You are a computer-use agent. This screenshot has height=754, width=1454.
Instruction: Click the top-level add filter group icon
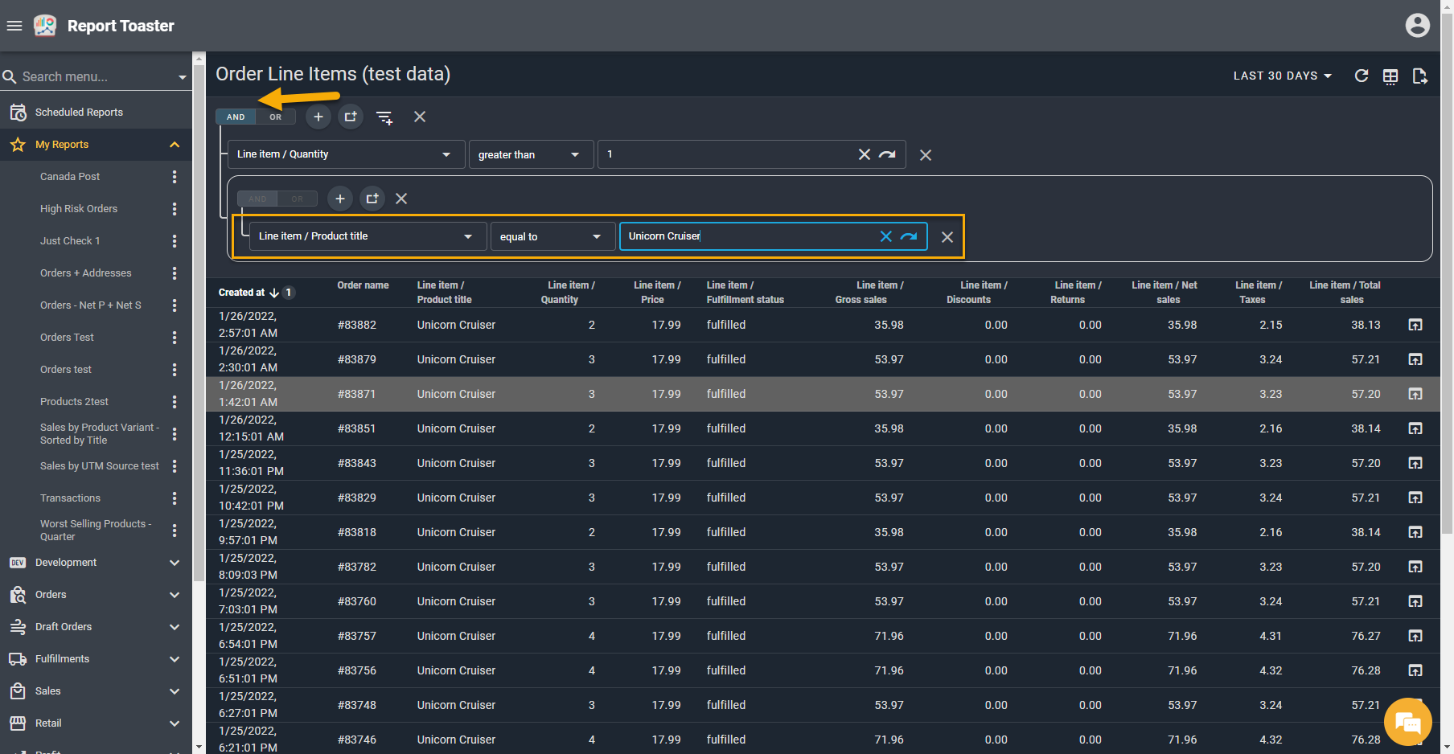pos(351,117)
